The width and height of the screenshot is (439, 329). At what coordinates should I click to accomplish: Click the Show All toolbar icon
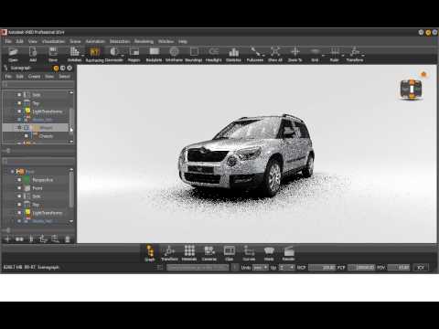click(x=275, y=52)
